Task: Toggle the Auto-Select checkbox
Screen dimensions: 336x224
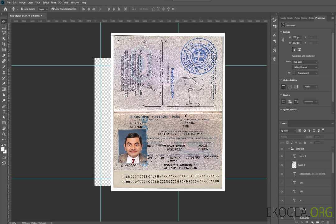Action: (22, 9)
